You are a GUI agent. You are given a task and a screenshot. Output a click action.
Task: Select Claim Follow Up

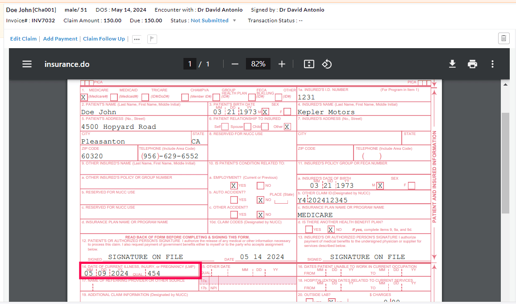[x=104, y=39]
